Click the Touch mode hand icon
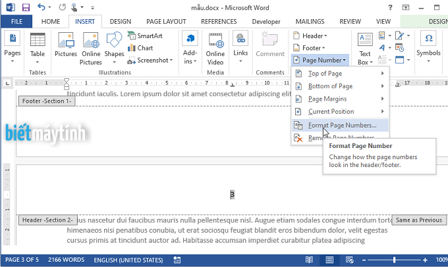This screenshot has height=267, width=448. pos(74,7)
